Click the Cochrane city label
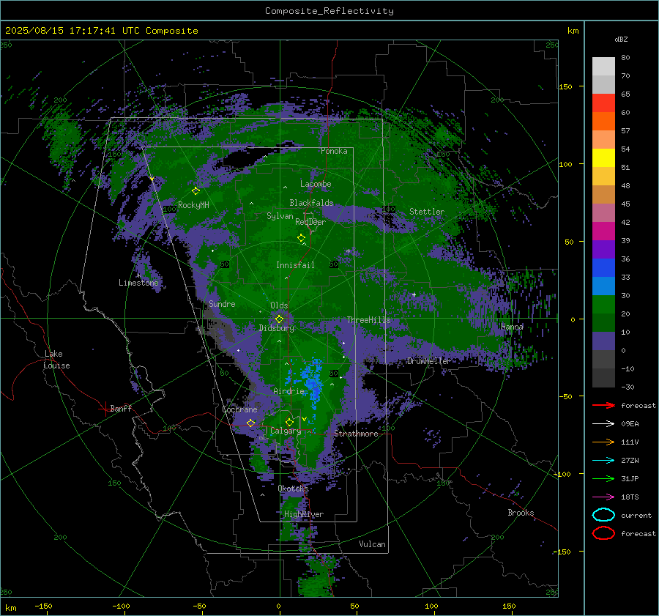Viewport: 659px width, 616px height. tap(239, 409)
